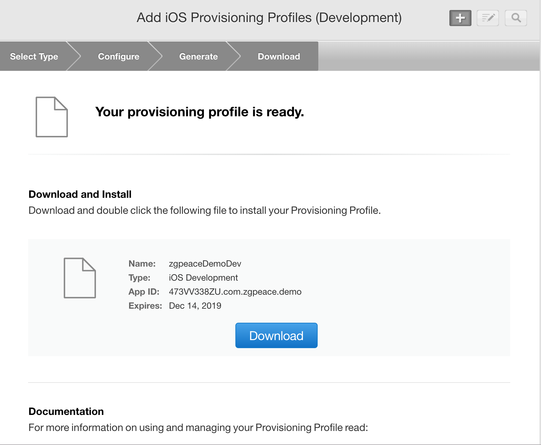
Task: Click the install instructions paragraph text
Action: click(x=204, y=210)
